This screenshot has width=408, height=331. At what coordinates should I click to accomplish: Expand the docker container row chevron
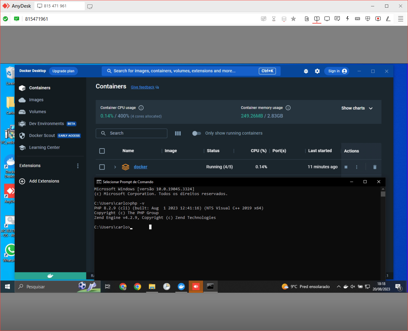pos(114,167)
